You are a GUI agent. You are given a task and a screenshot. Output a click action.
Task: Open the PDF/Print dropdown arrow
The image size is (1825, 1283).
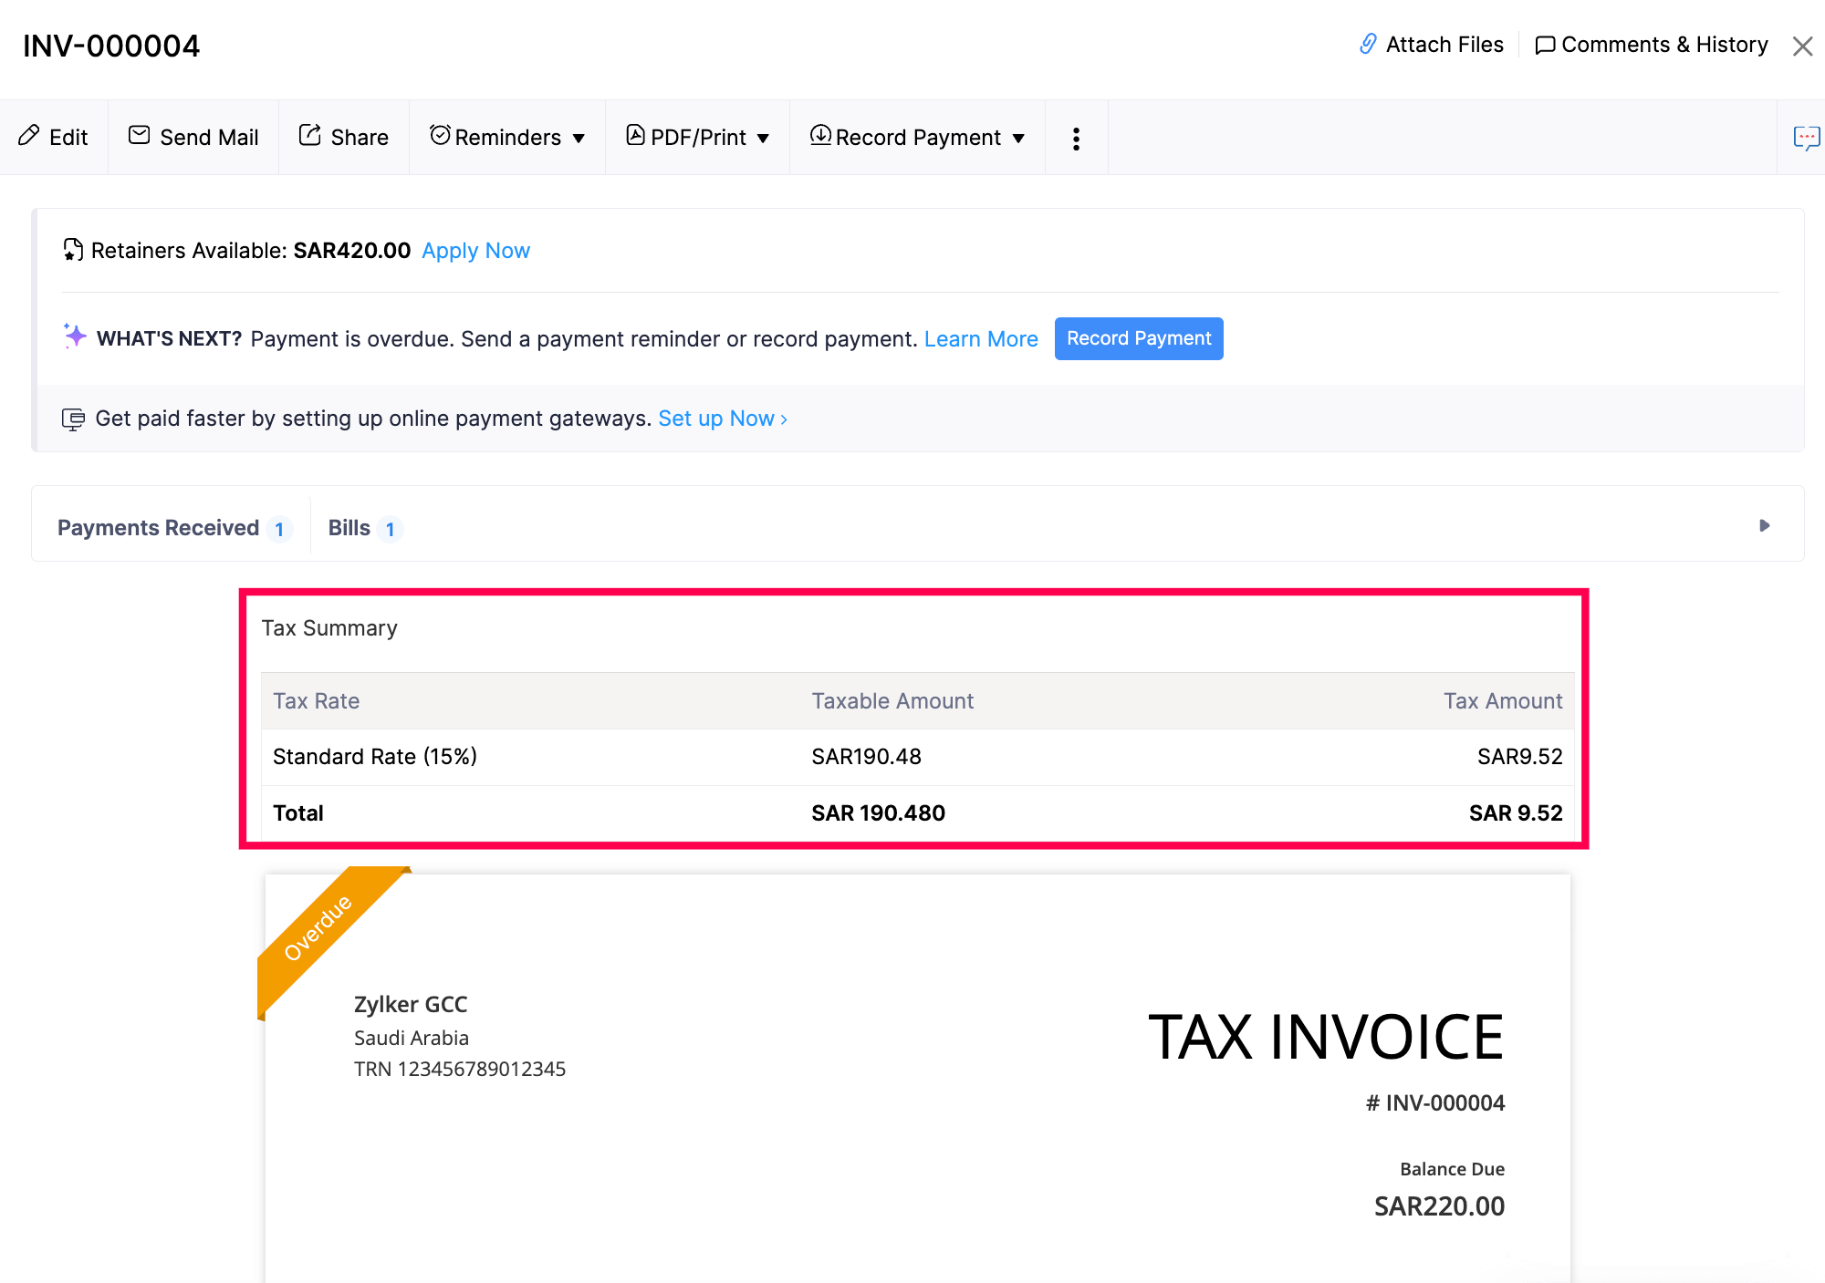(x=765, y=139)
